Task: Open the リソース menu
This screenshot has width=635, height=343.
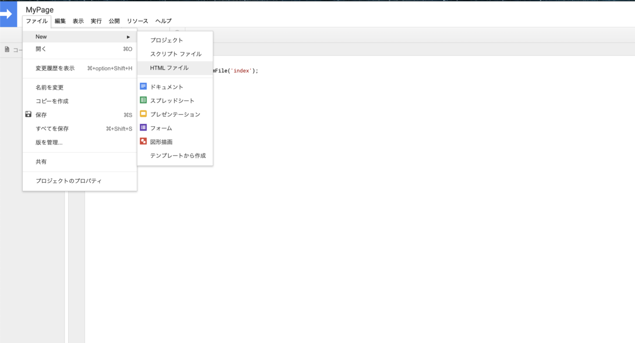Action: [138, 21]
